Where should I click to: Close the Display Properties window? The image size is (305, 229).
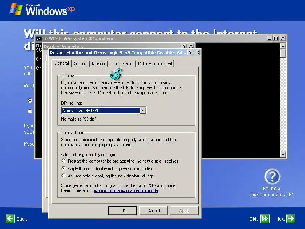[191, 46]
